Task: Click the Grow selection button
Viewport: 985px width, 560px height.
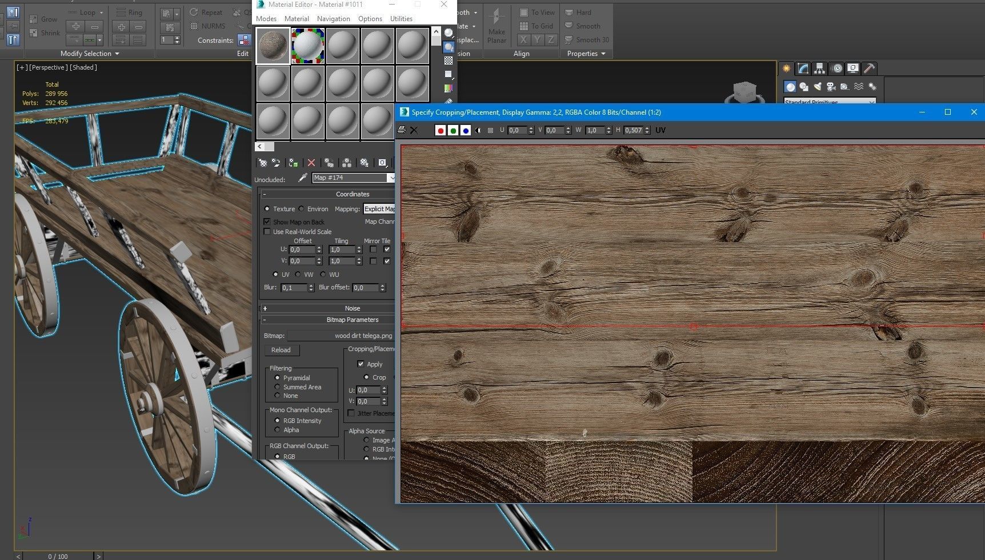Action: (43, 19)
